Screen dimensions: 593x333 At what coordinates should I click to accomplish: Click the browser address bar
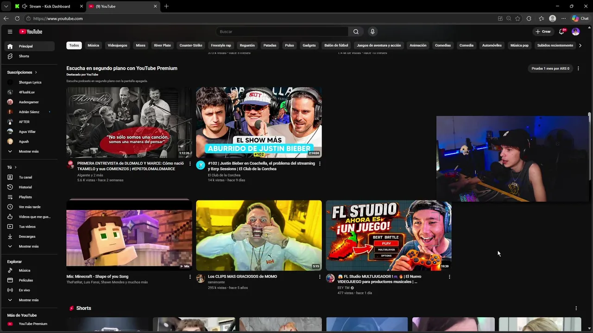[259, 18]
